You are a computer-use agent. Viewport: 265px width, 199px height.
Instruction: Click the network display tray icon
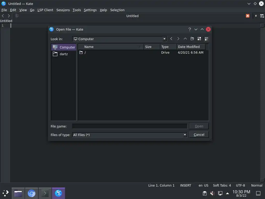coord(220,193)
